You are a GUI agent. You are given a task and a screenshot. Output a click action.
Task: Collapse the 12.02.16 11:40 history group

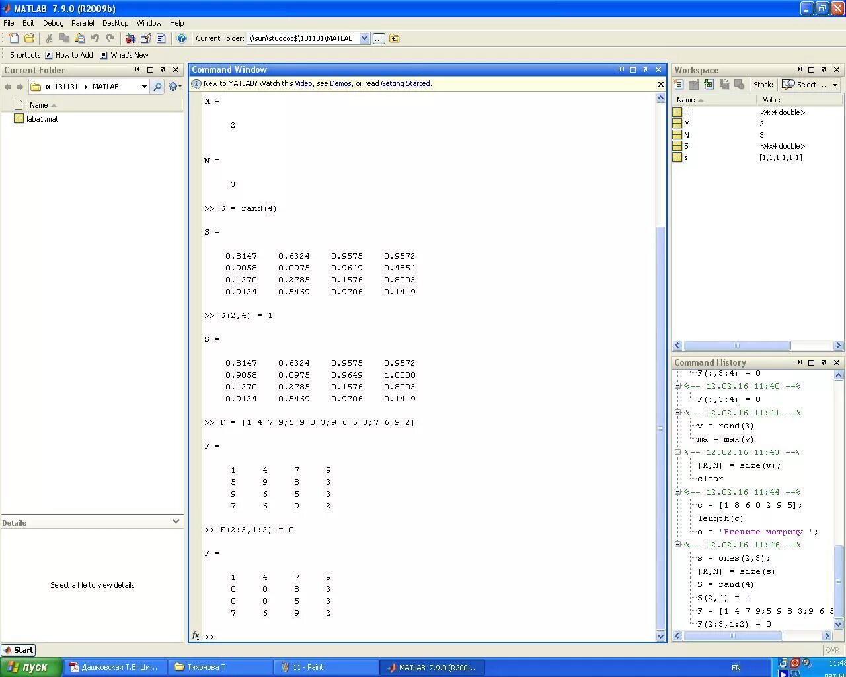pos(677,386)
